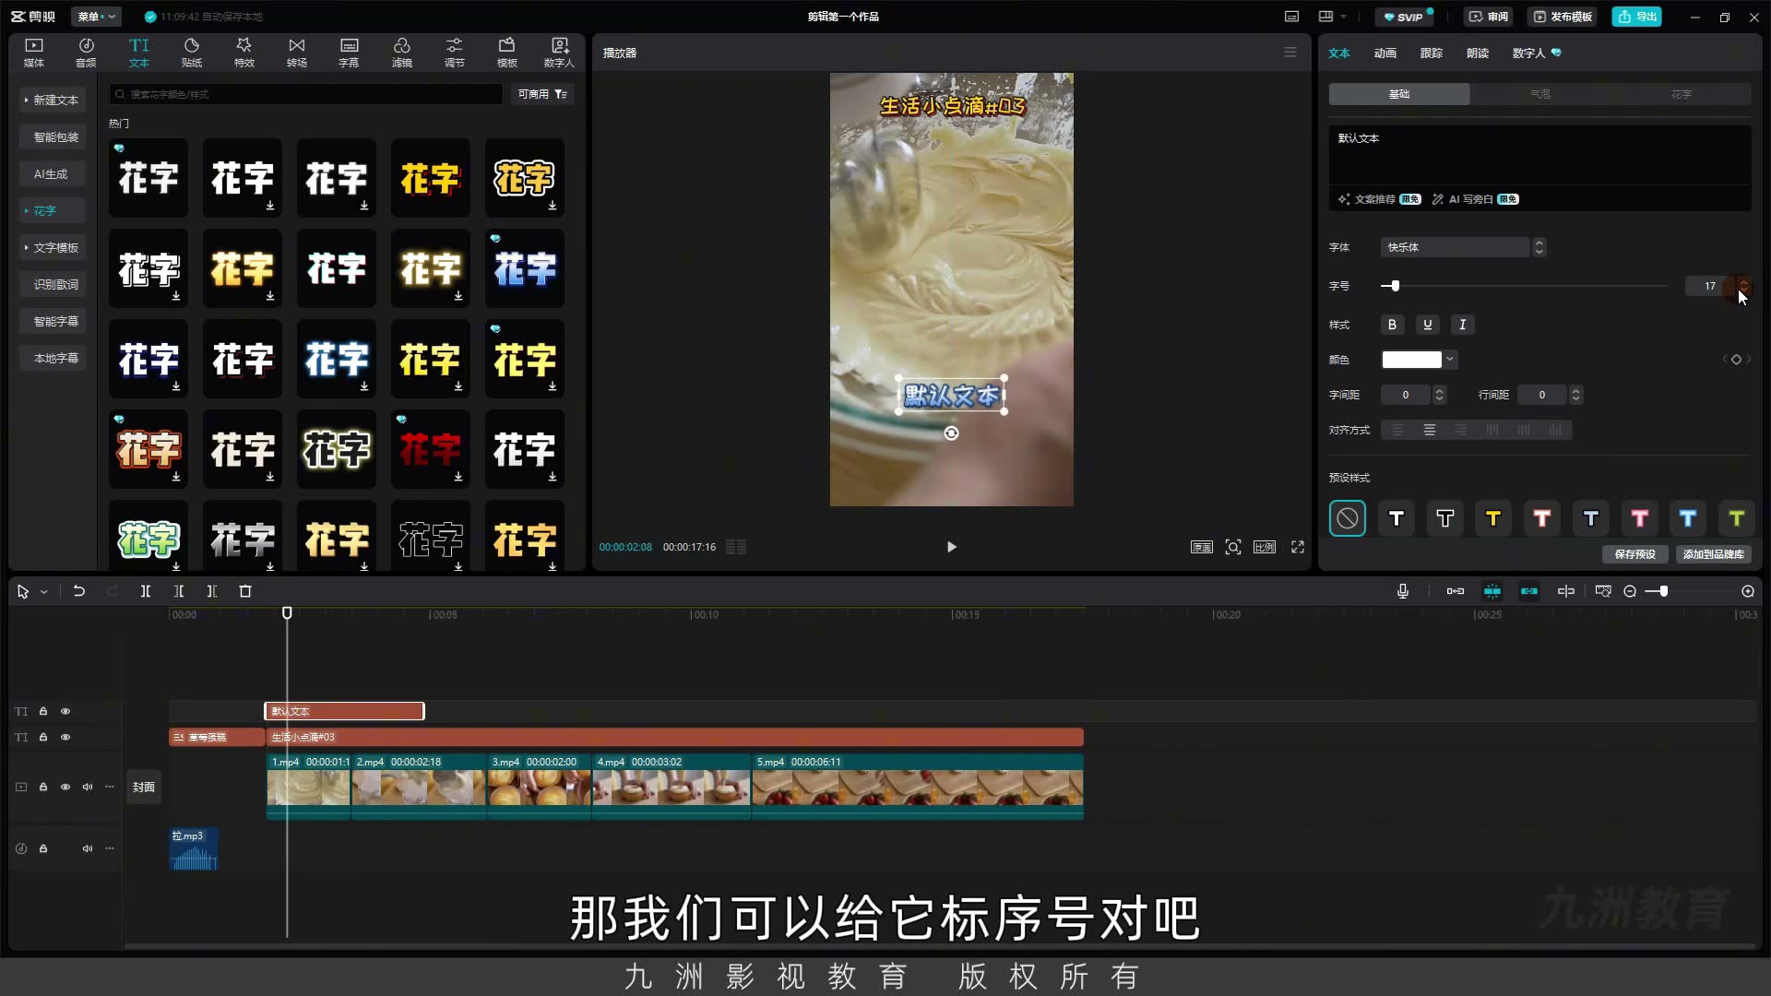Click the 导出 export button
This screenshot has width=1771, height=996.
[x=1637, y=17]
